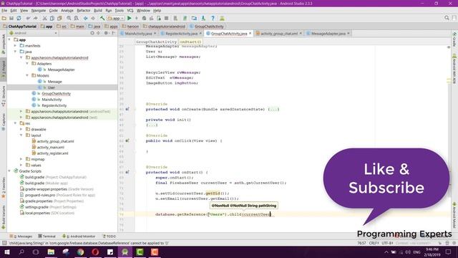This screenshot has height=258, width=458.
Task: Open the VCS menu
Action: (130, 11)
